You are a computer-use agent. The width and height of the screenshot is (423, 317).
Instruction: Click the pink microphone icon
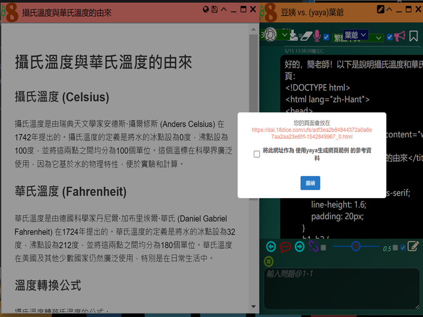tap(317, 35)
